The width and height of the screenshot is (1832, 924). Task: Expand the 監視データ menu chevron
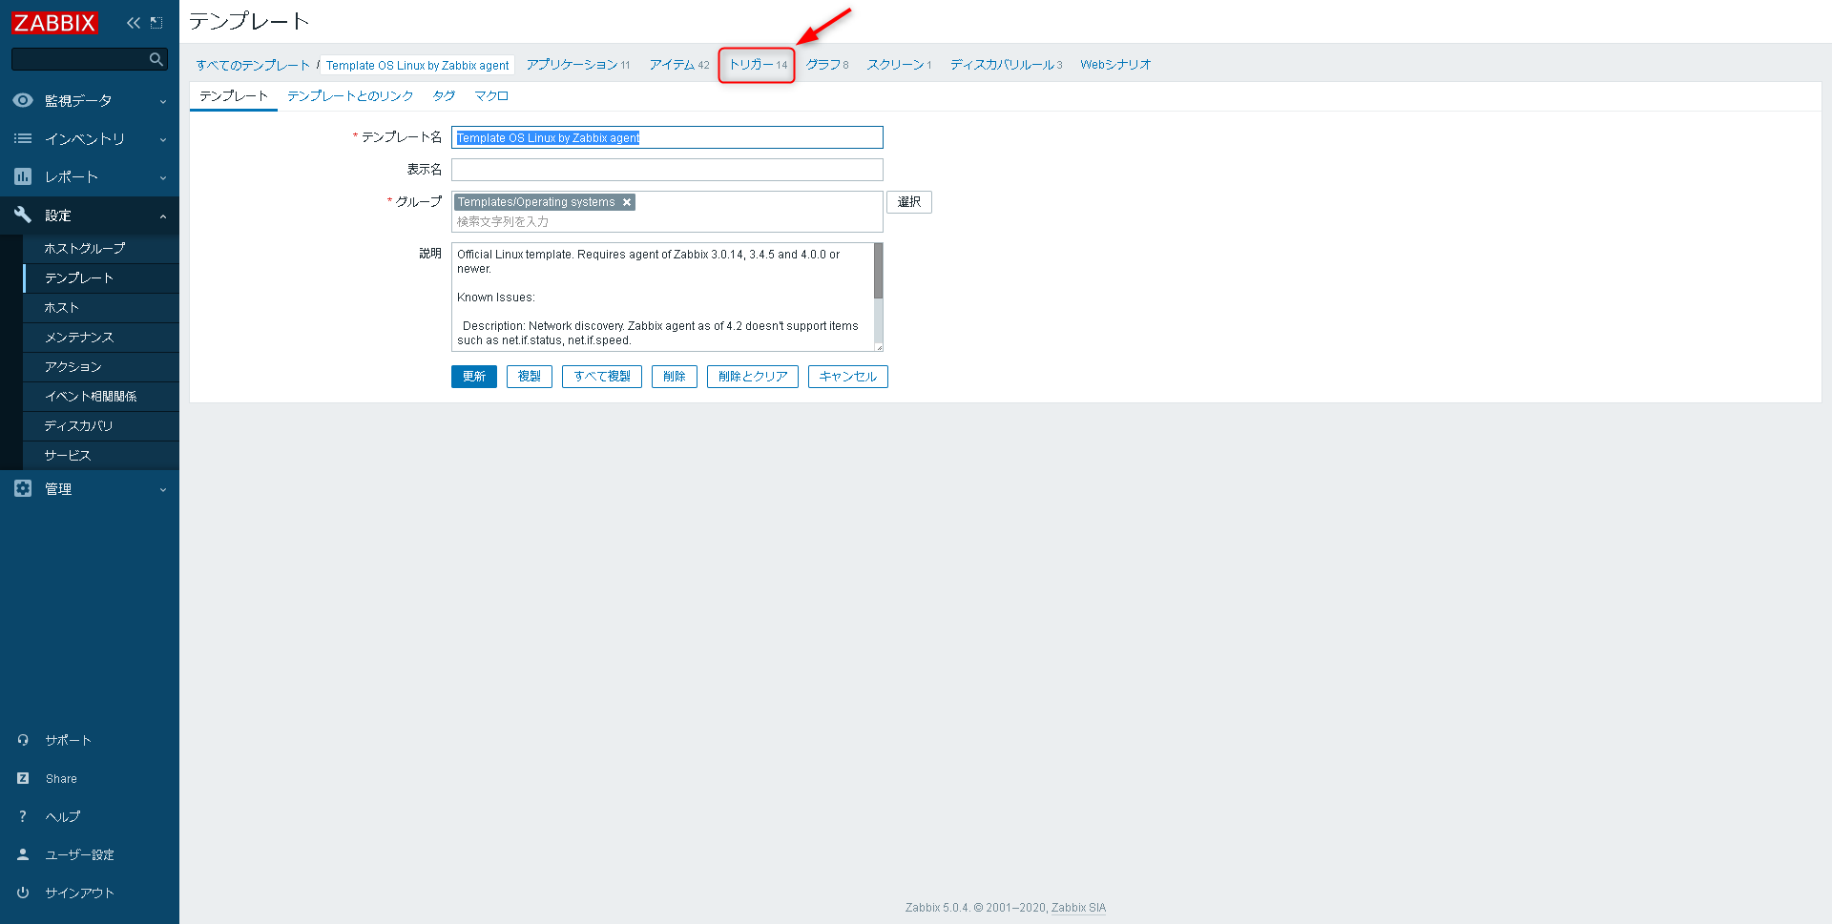(x=163, y=101)
